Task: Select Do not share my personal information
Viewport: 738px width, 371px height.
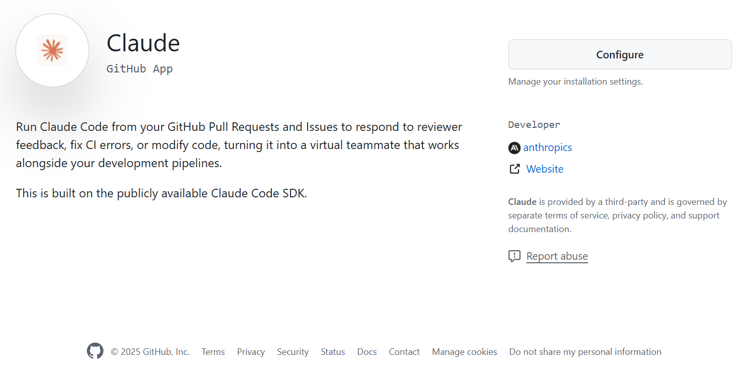Action: pos(585,352)
